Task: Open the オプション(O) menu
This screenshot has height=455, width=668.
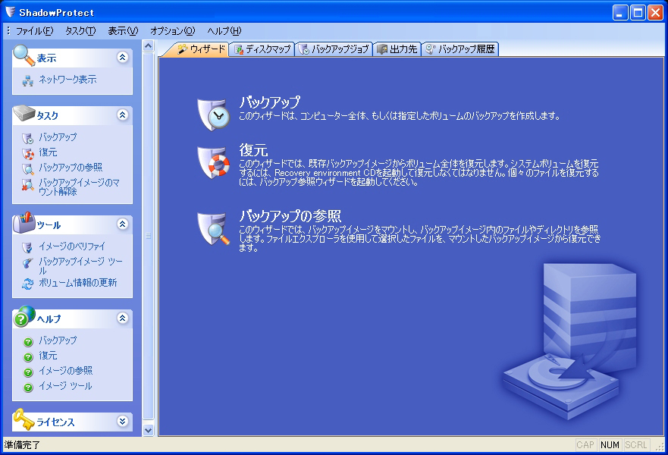Action: coord(173,31)
